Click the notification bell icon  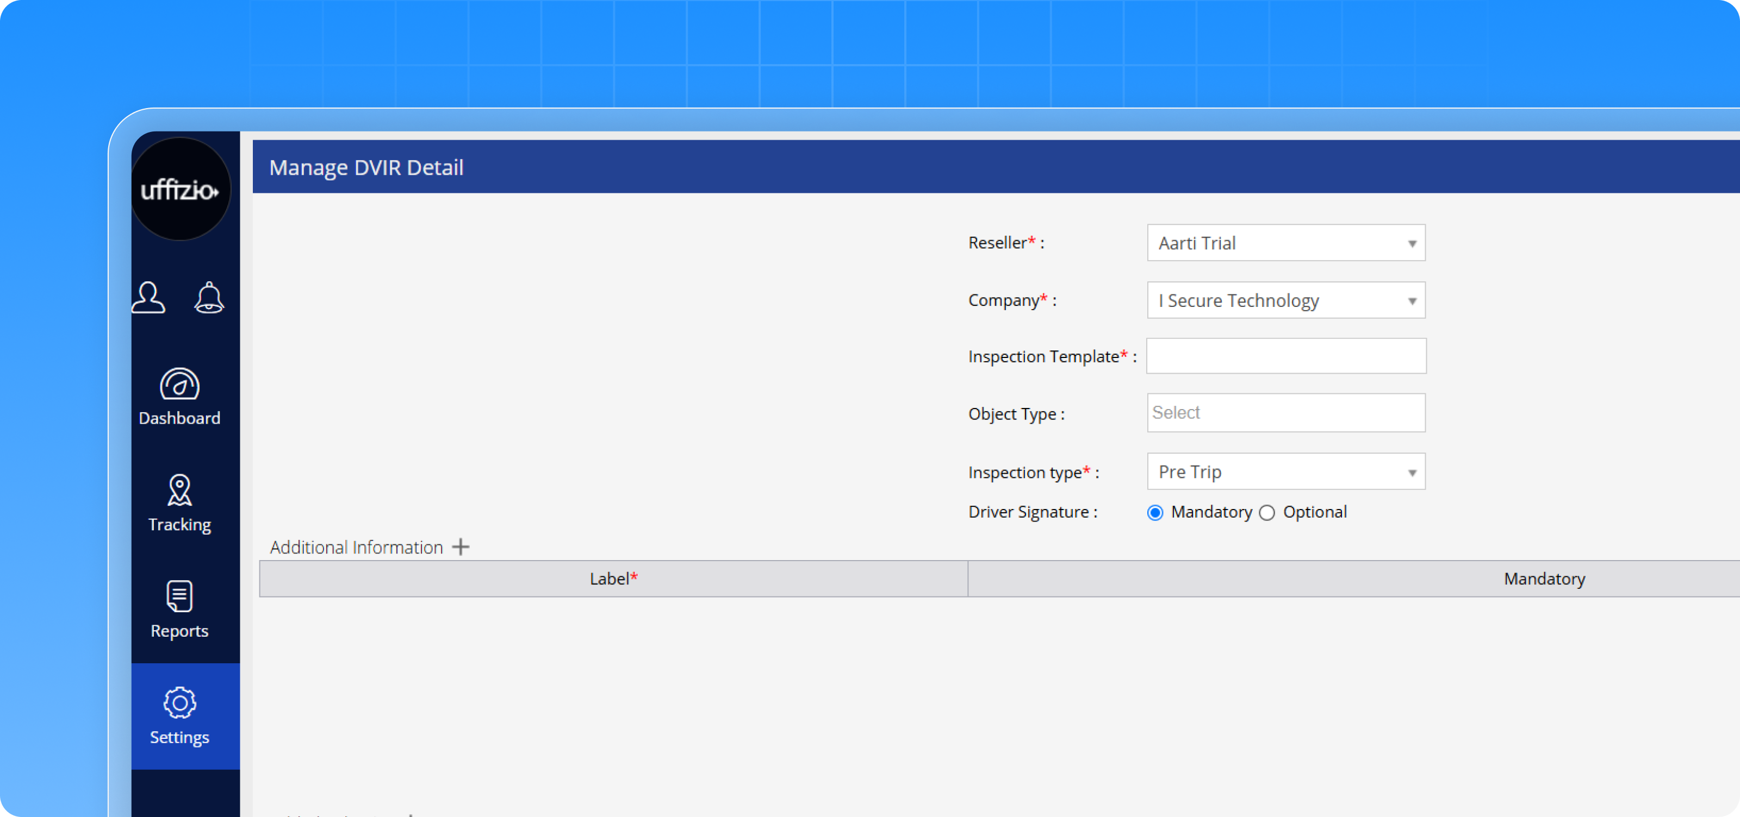(209, 298)
